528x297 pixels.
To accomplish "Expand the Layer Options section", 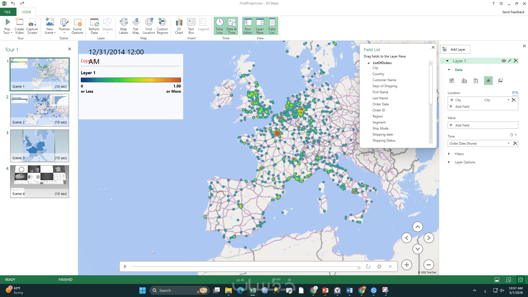I will pos(449,162).
